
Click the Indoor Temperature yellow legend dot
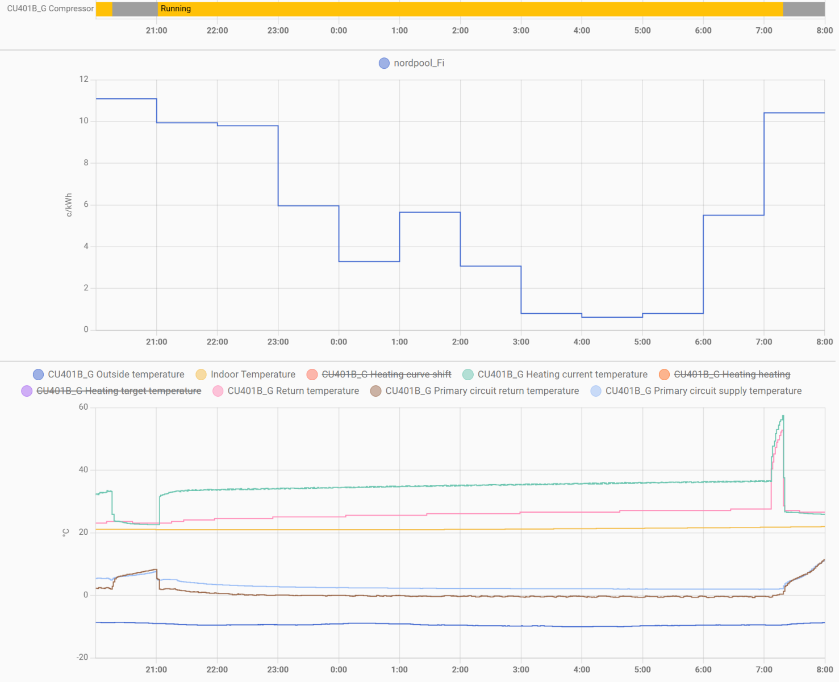(201, 375)
